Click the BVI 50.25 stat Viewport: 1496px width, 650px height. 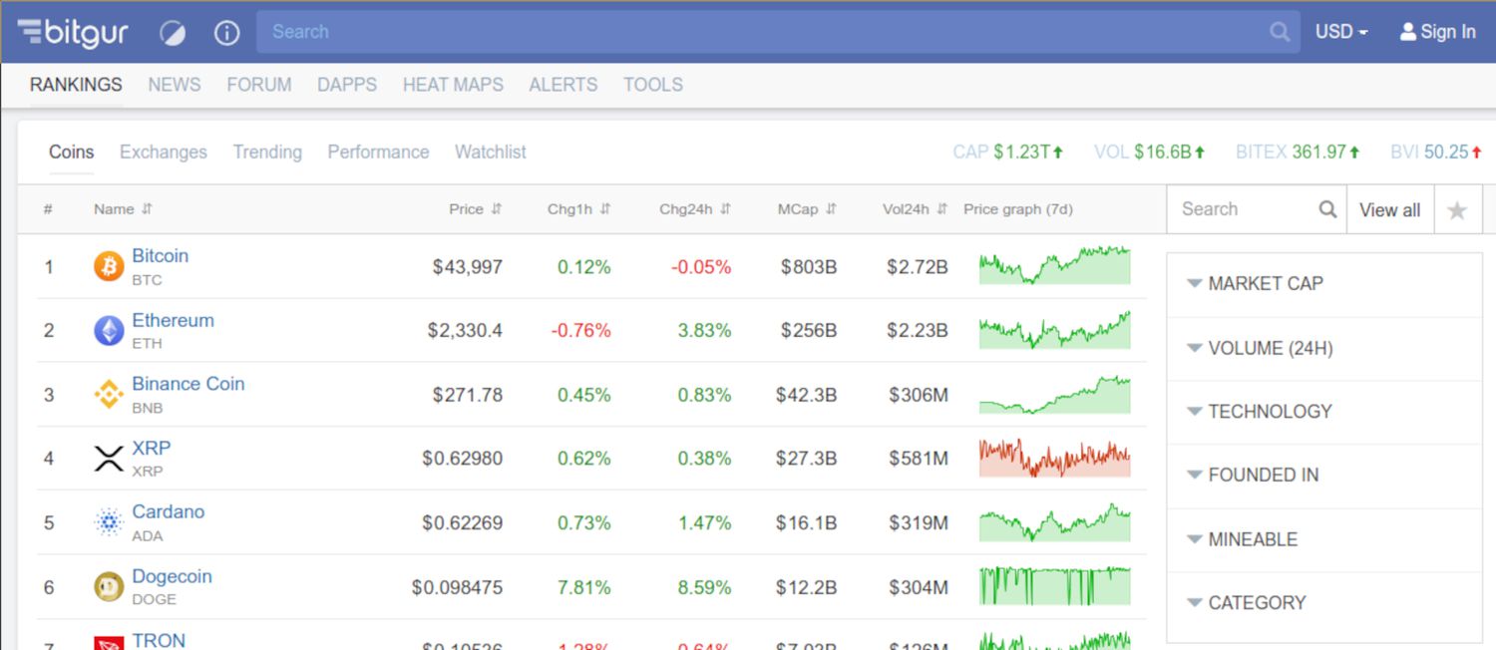(1436, 153)
